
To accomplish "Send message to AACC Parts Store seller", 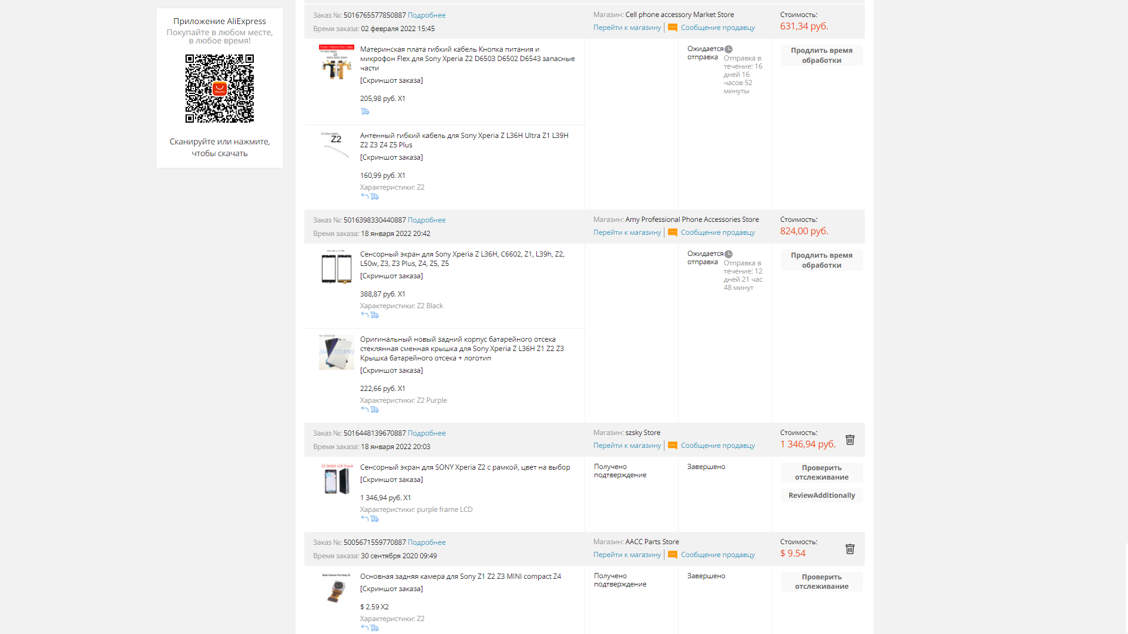I will pos(717,555).
